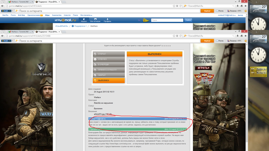Open a new tab in the upper window
The image size is (269, 151).
click(63, 2)
